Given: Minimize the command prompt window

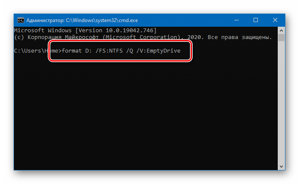Looking at the screenshot, I should pyautogui.click(x=237, y=20).
